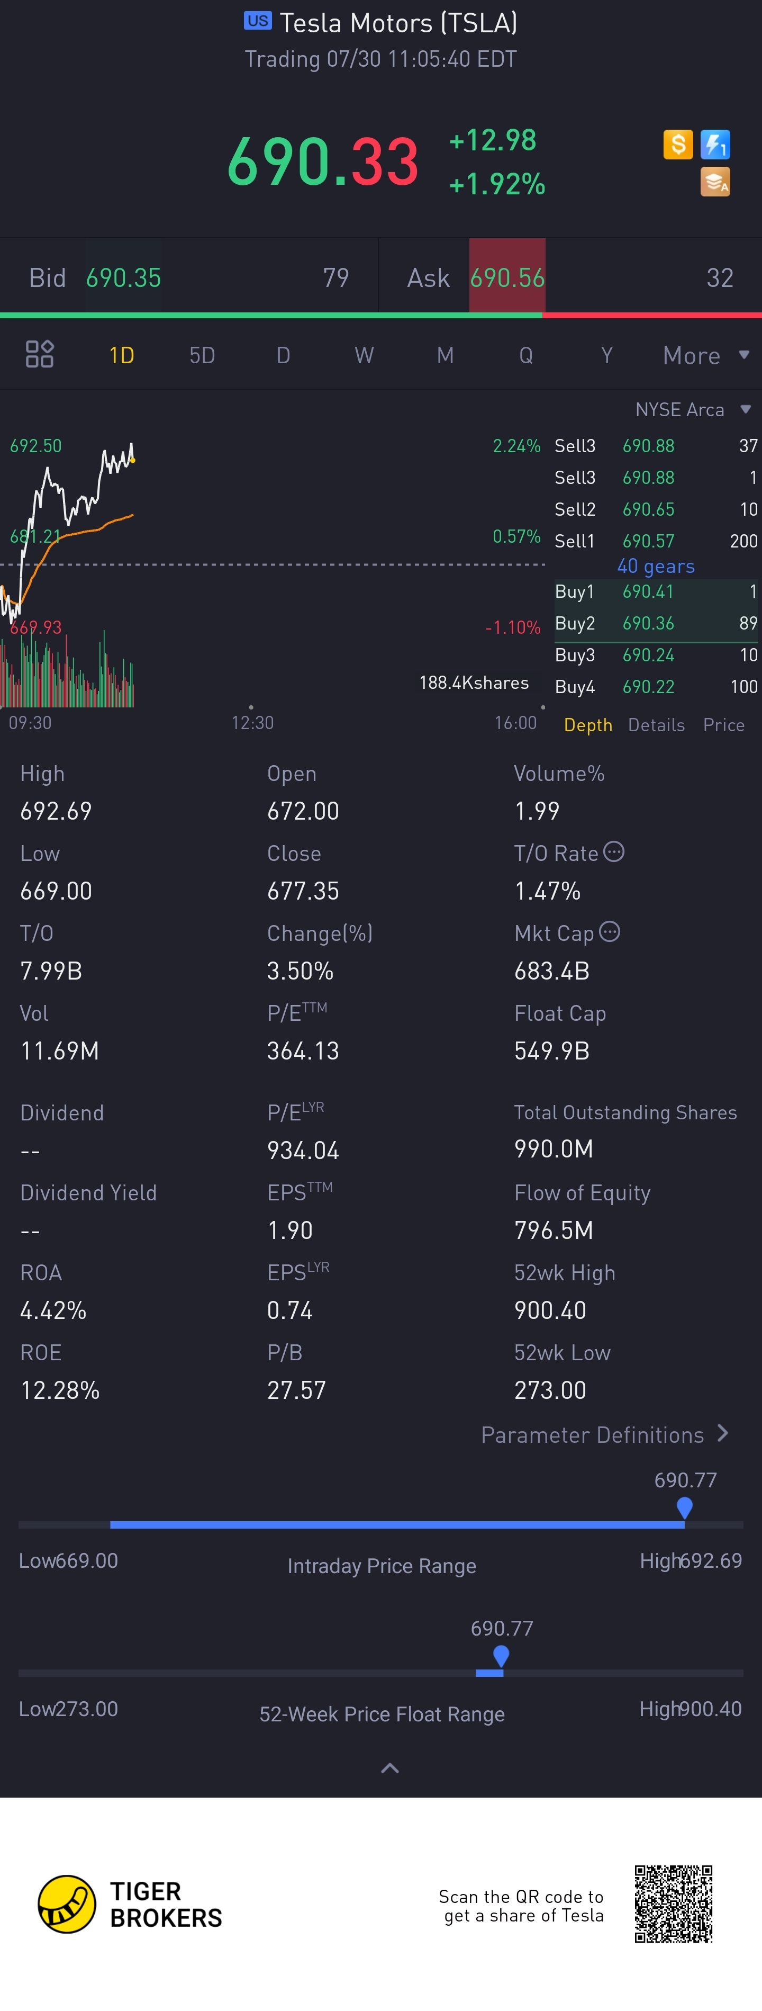The width and height of the screenshot is (762, 2011).
Task: Switch to the M monthly chart
Action: [x=446, y=355]
